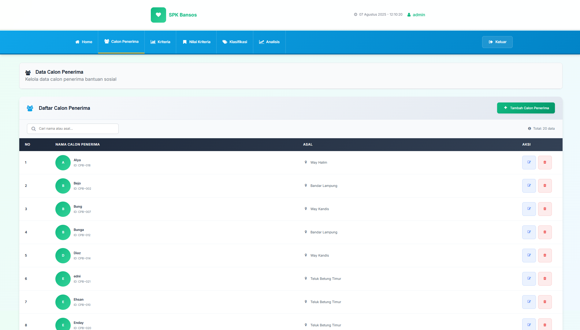Click the AKSI column header

tap(526, 144)
